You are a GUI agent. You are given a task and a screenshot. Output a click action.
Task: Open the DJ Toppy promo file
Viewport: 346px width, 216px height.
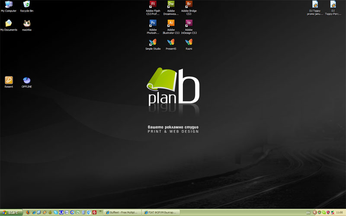(x=315, y=5)
